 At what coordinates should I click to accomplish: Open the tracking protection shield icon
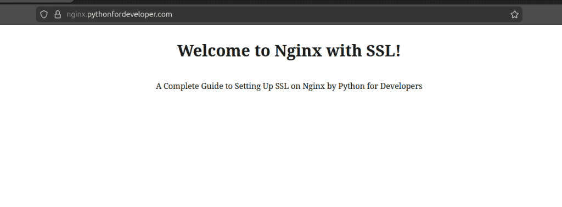pyautogui.click(x=44, y=14)
